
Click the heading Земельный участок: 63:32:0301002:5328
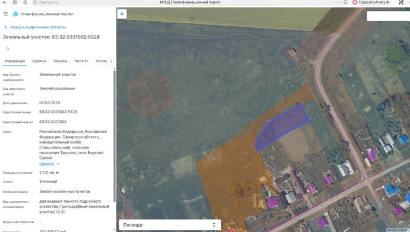(x=51, y=37)
